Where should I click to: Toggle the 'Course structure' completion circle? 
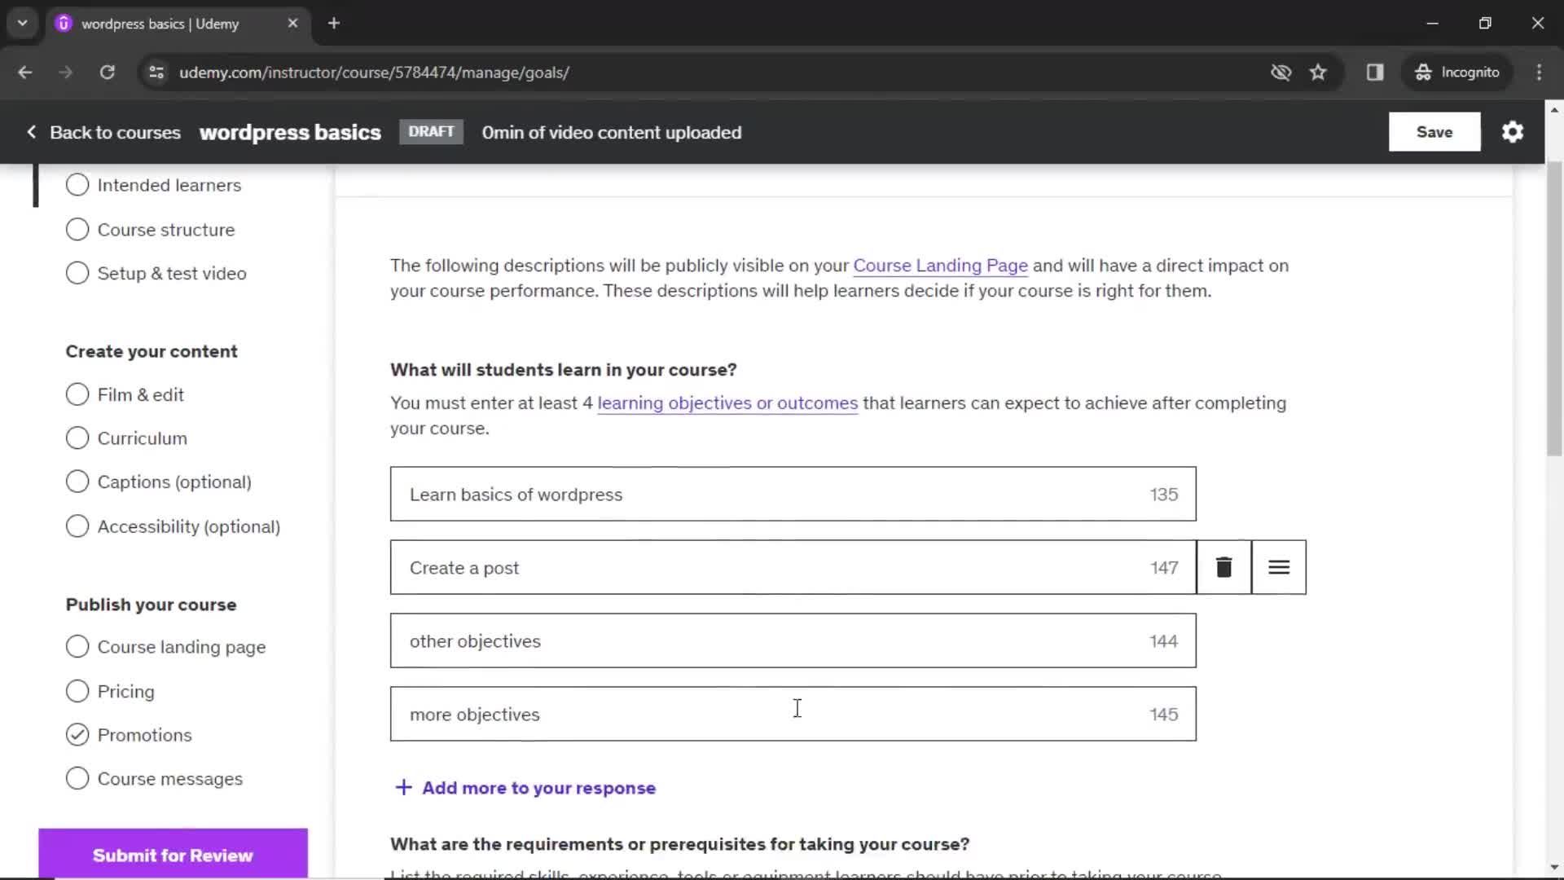point(77,230)
